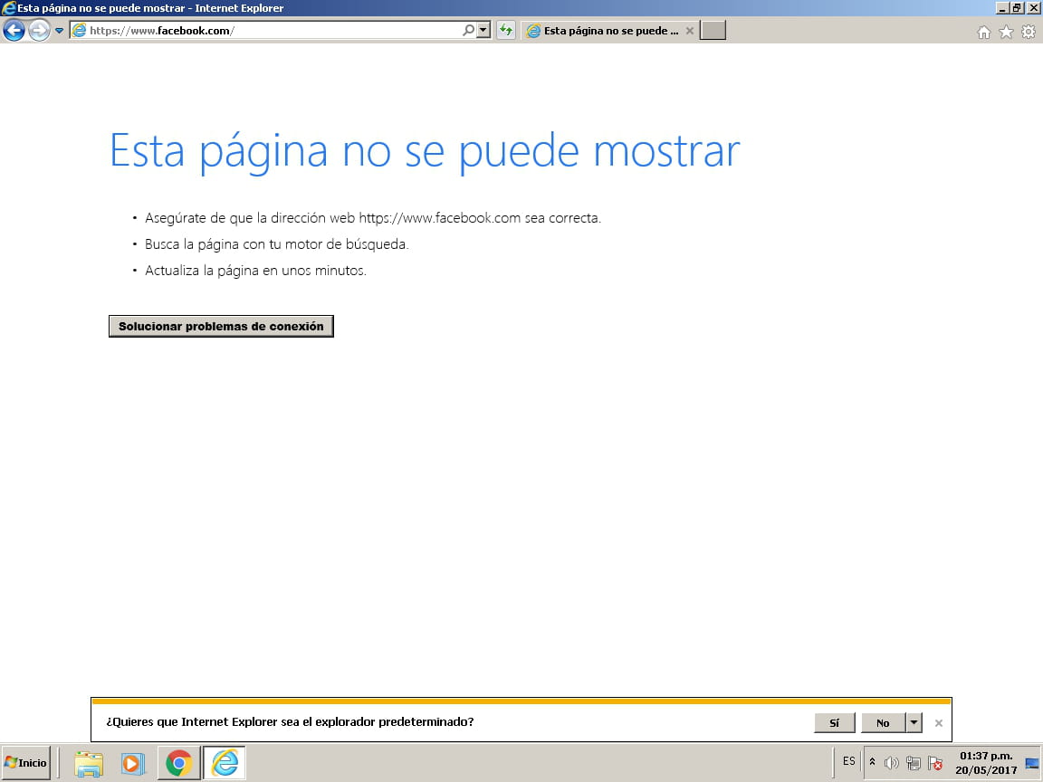
Task: Click the network connection tray icon
Action: tap(914, 763)
